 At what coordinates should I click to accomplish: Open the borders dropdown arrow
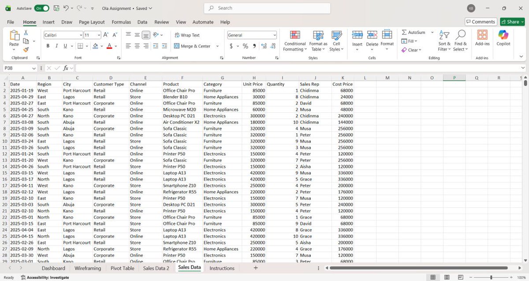[87, 46]
